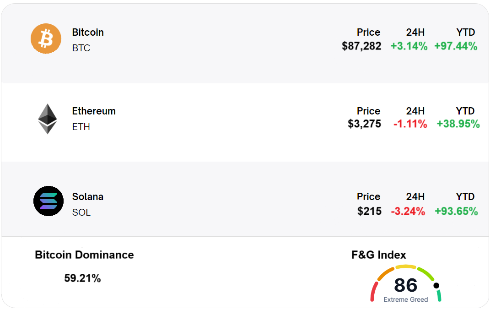Screen dimensions: 490x310
Task: Select the SOL ticker symbol
Action: (81, 212)
